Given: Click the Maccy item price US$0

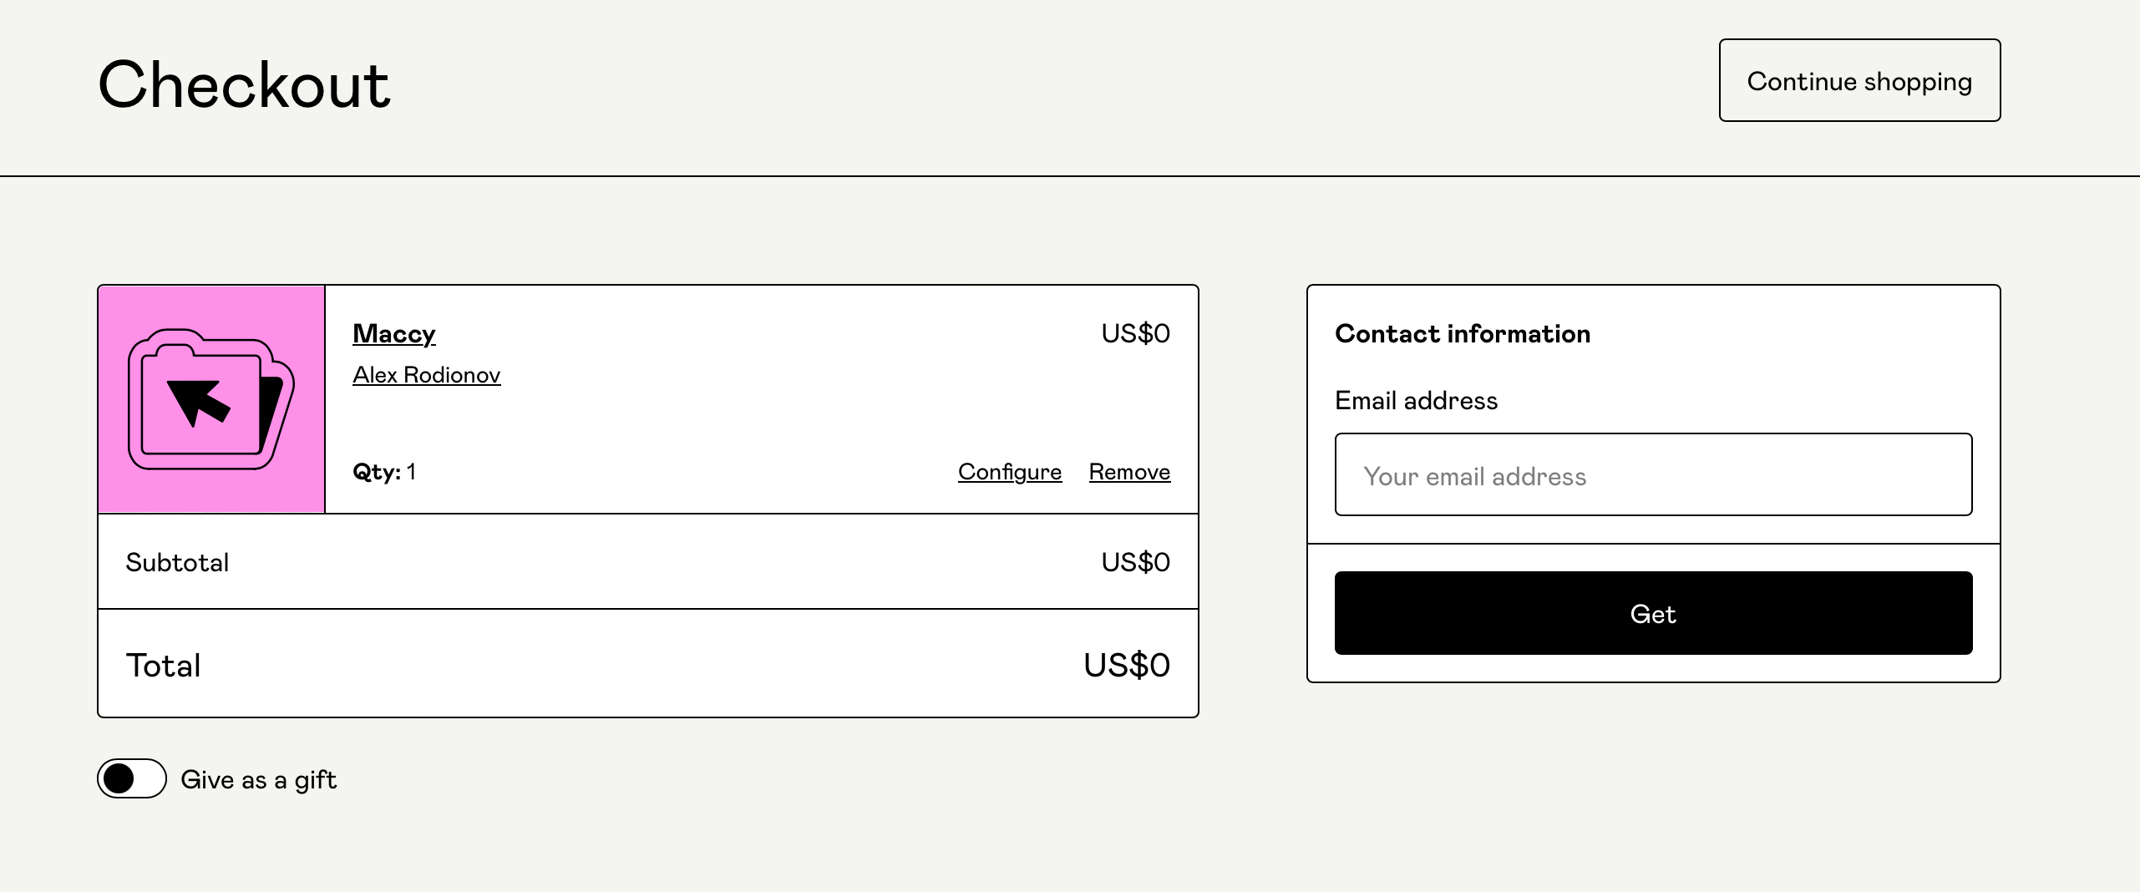Looking at the screenshot, I should coord(1135,333).
